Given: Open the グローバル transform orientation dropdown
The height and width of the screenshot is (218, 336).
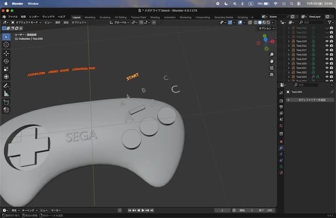Looking at the screenshot, I should point(121,23).
